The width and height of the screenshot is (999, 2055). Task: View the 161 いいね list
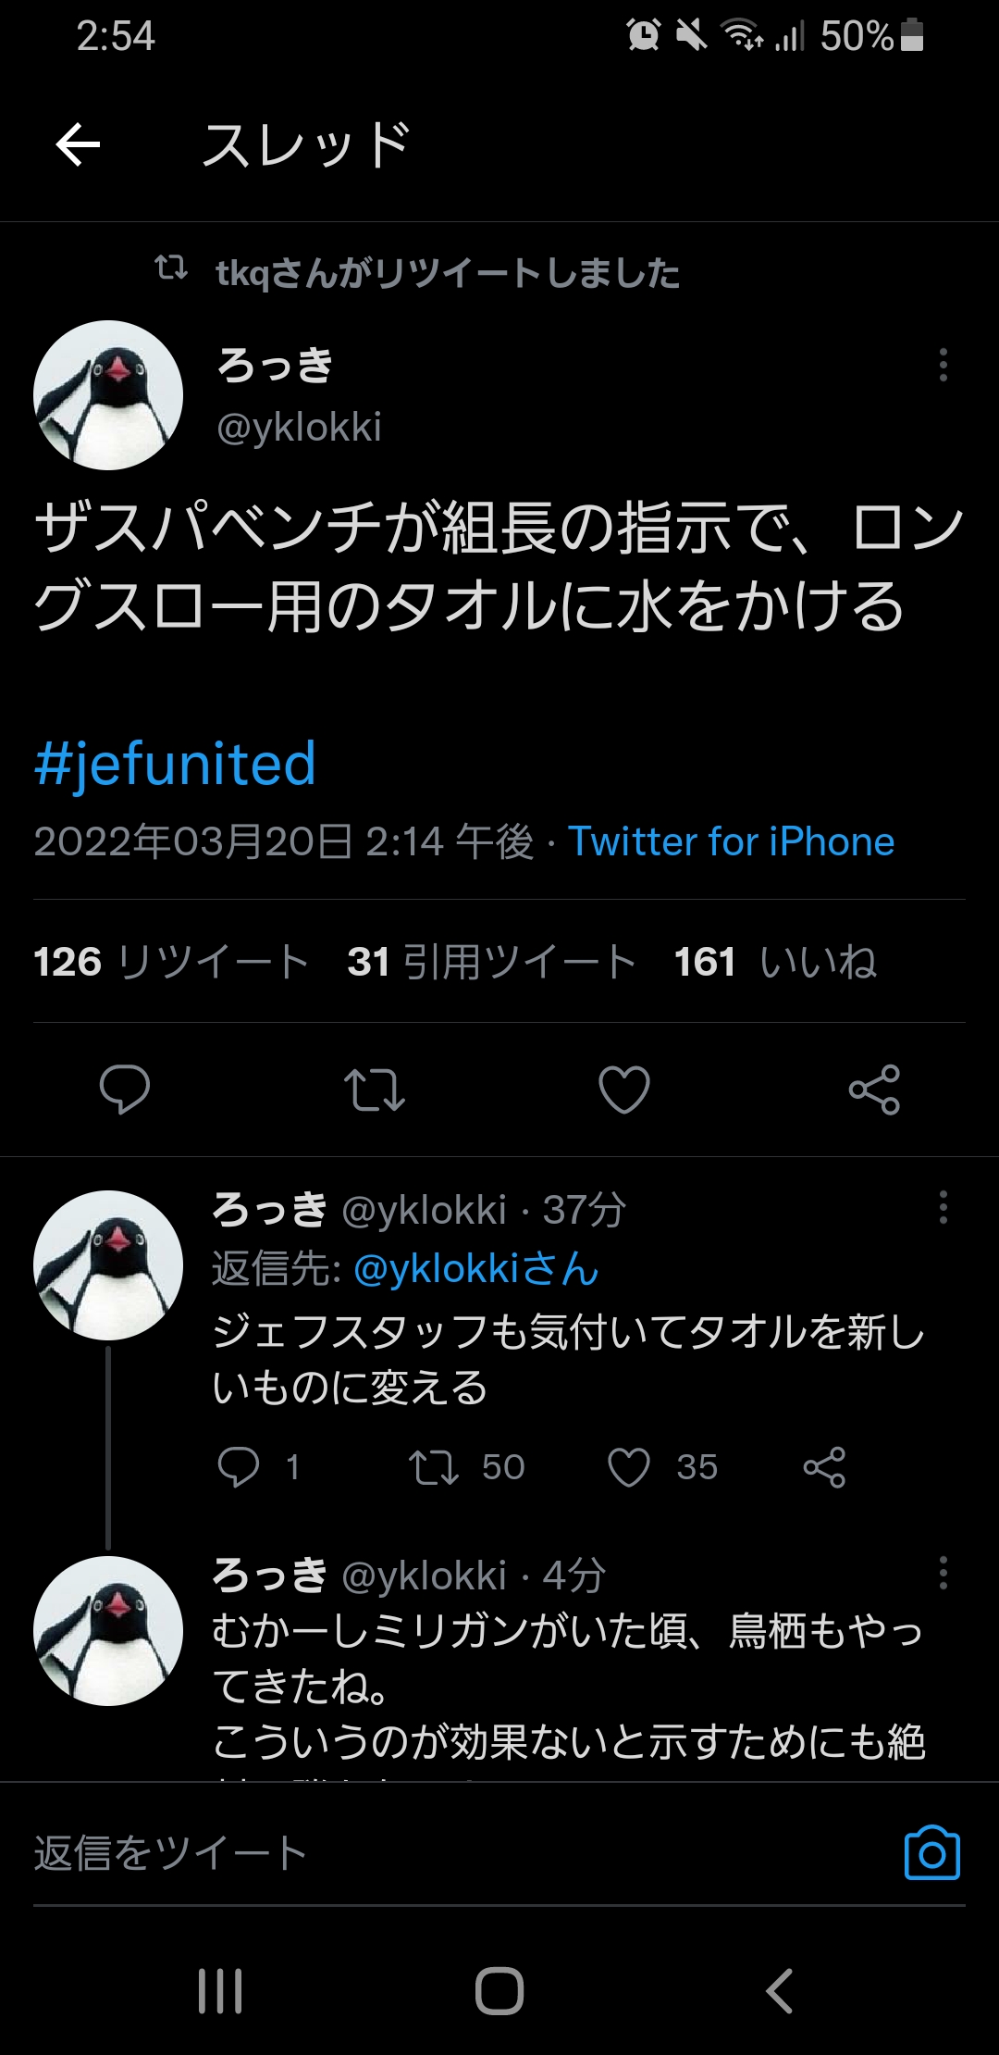[x=775, y=962]
